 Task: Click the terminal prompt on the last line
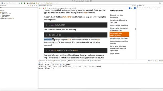[46, 69]
